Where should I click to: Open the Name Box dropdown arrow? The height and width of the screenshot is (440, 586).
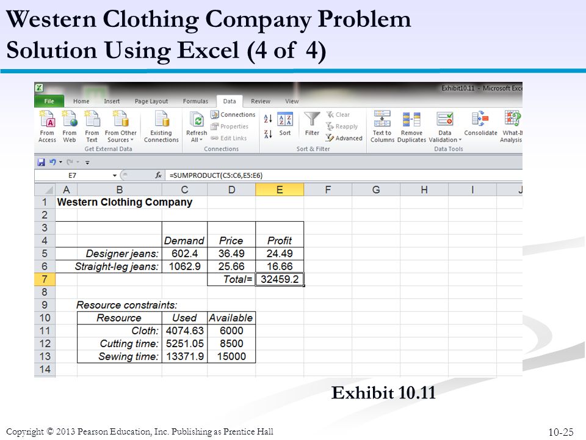click(x=115, y=175)
